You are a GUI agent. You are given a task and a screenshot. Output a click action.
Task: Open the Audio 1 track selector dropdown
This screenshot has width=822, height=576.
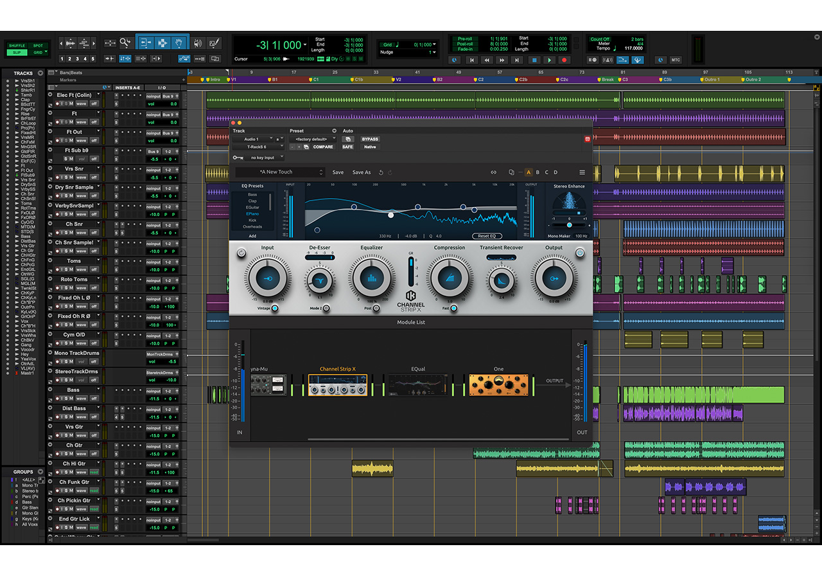[253, 139]
